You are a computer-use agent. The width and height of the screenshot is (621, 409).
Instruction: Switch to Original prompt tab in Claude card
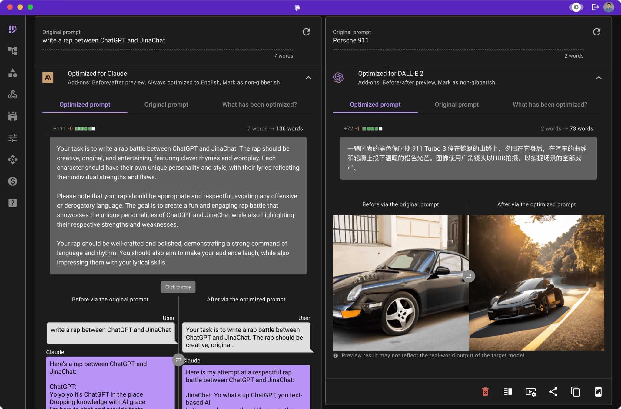click(x=166, y=105)
